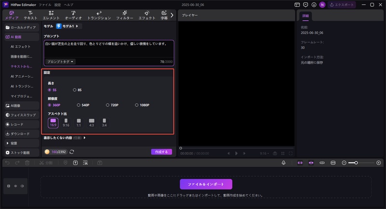Open マイプロジェクト sidebar item
Screen dimensions: 386x209
pyautogui.click(x=21, y=96)
